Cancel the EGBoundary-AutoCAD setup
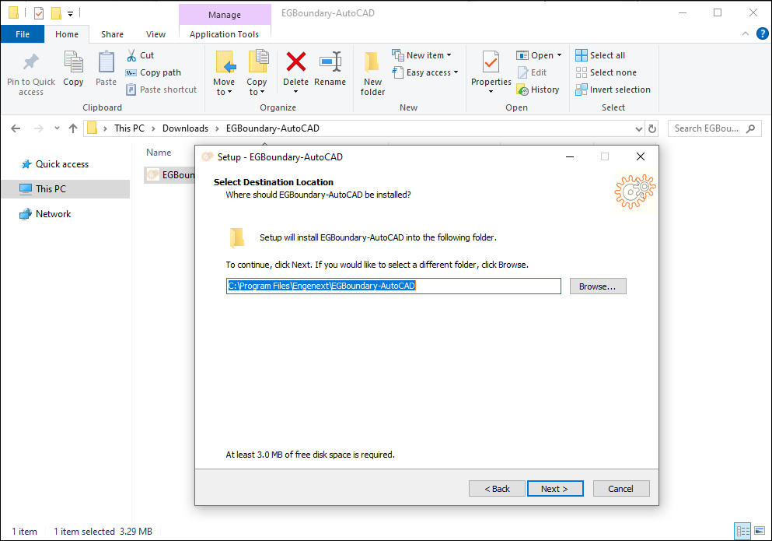The width and height of the screenshot is (772, 541). [621, 489]
